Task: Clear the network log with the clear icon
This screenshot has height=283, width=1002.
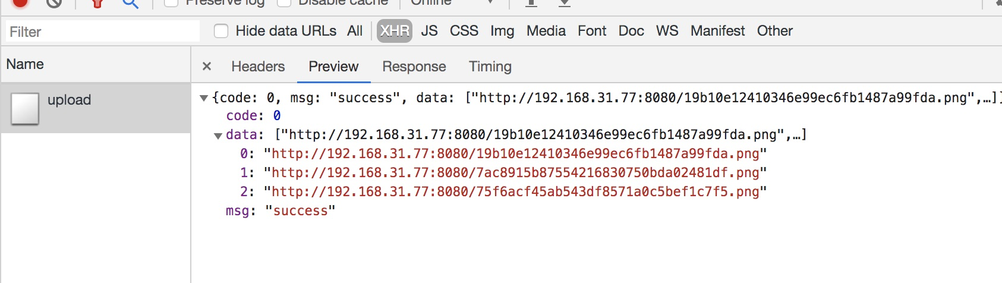Action: pyautogui.click(x=54, y=3)
